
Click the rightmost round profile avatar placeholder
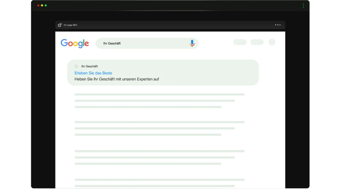point(272,42)
